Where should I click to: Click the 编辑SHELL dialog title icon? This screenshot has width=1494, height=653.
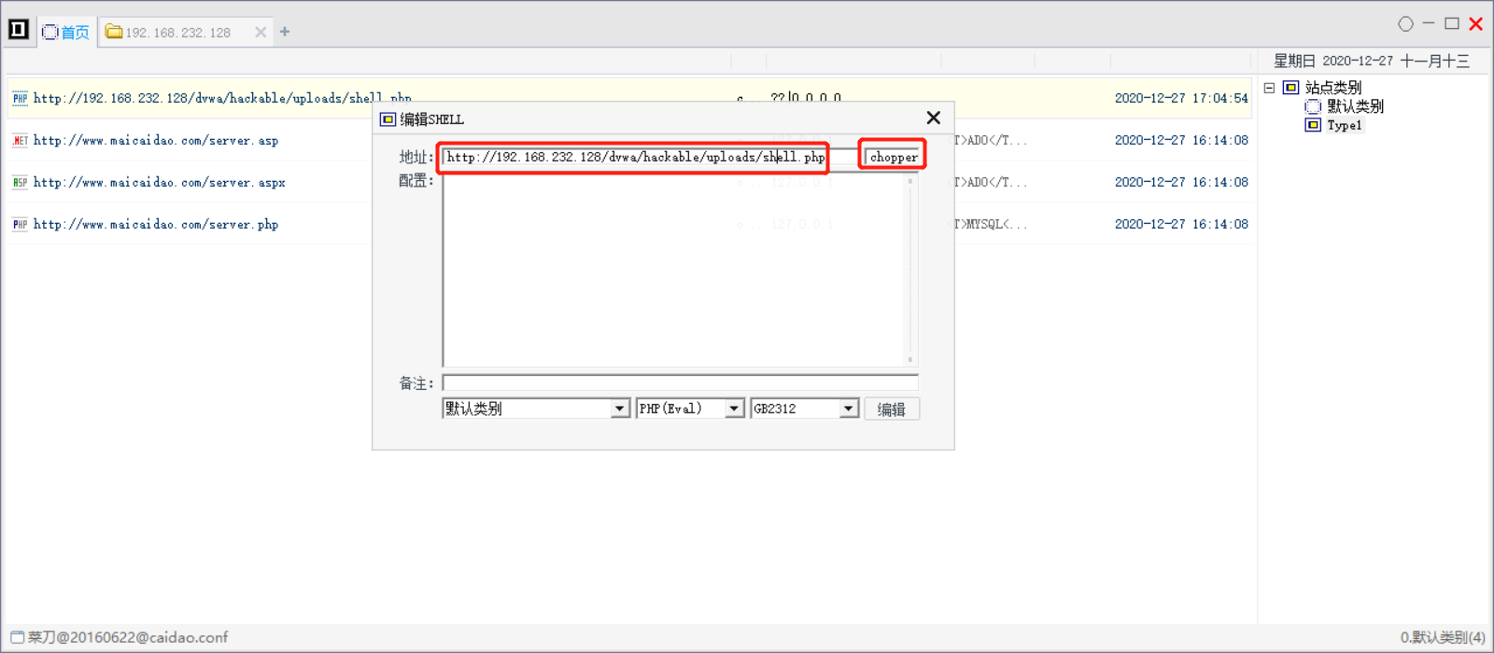[388, 119]
